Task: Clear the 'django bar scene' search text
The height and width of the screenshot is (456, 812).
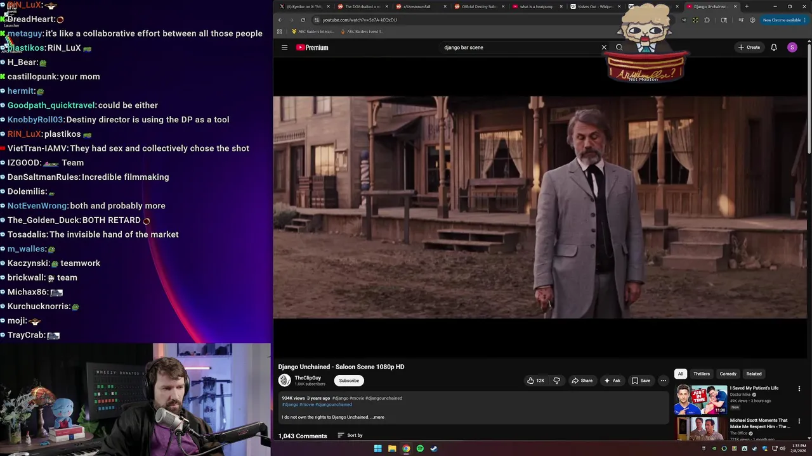Action: pyautogui.click(x=604, y=47)
